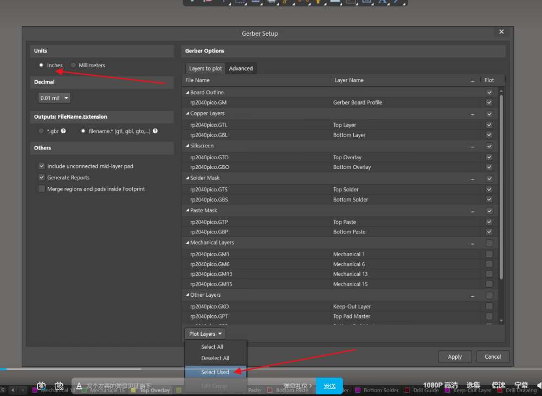Screen dimensions: 542x396
Task: Toggle Include unconnected mid-layer pad checkbox
Action: coord(42,166)
